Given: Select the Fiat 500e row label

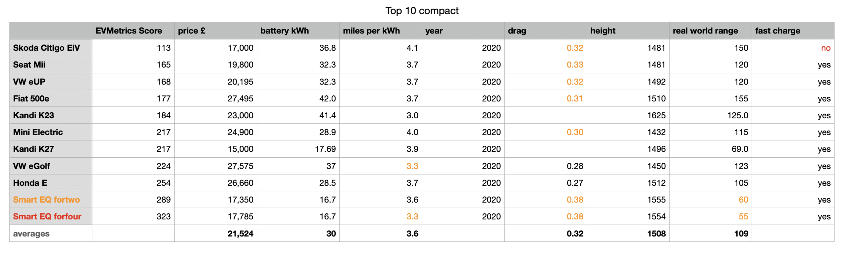Looking at the screenshot, I should 31,98.
